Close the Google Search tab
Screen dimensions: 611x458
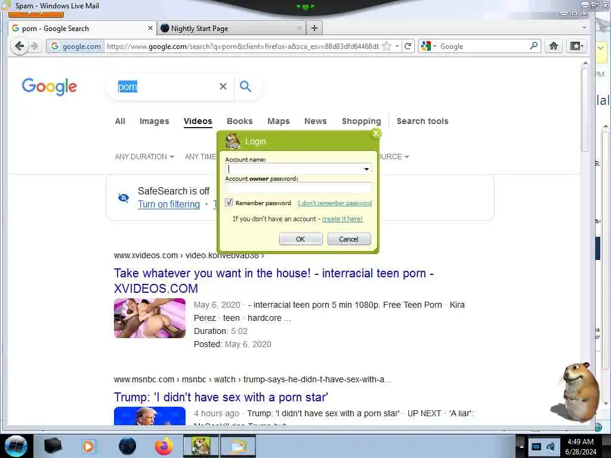150,28
